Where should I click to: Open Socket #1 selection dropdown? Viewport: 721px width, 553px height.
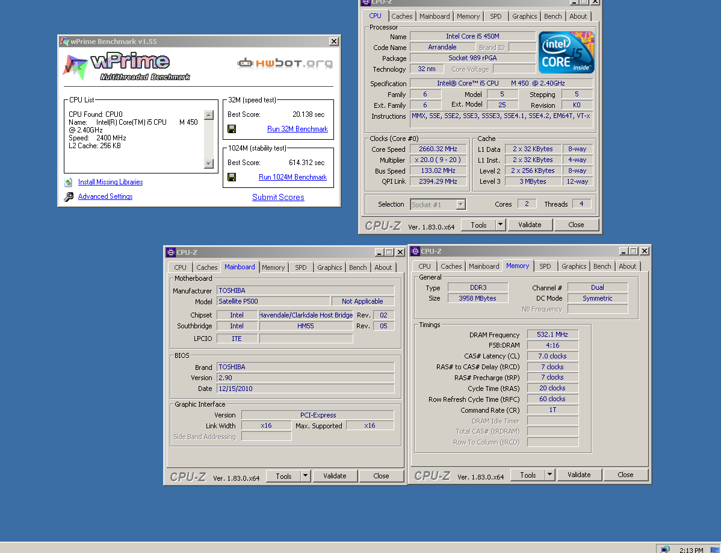click(x=461, y=204)
